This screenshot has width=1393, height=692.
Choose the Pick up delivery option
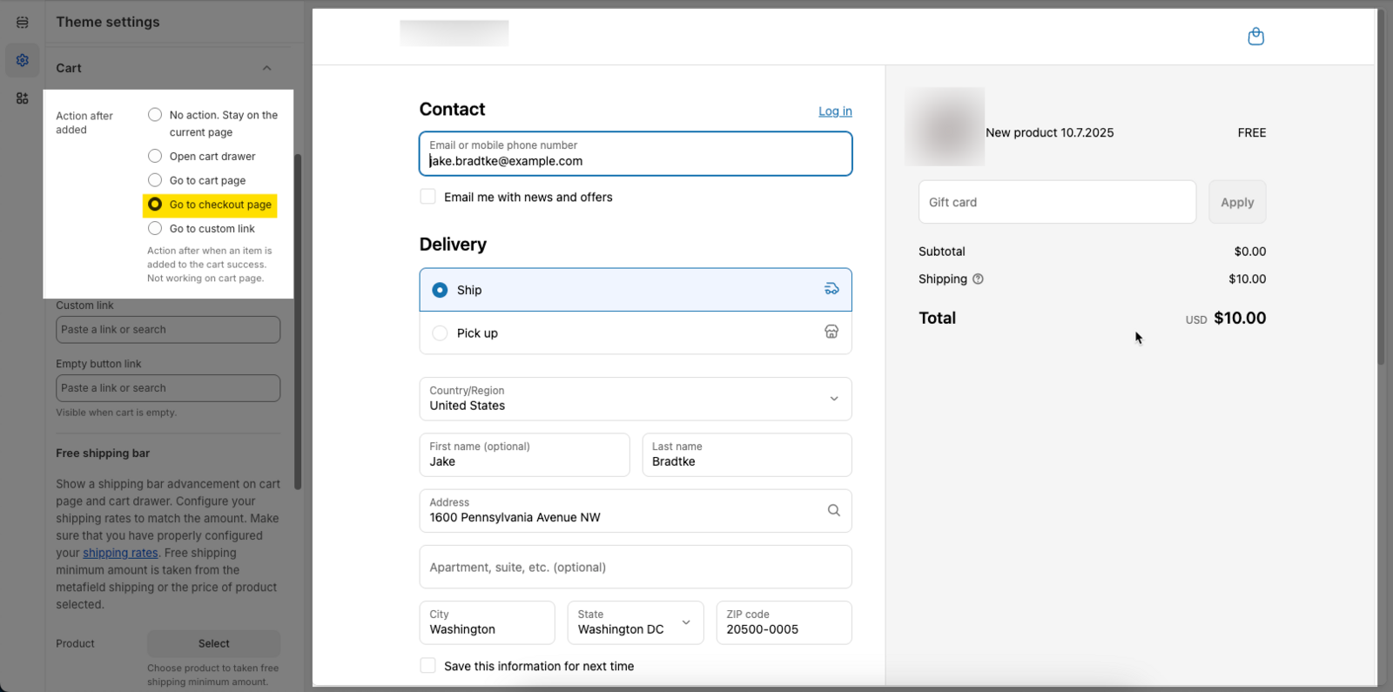point(441,333)
